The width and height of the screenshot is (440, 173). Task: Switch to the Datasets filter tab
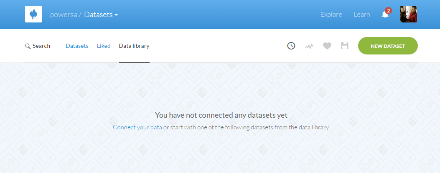coord(77,46)
